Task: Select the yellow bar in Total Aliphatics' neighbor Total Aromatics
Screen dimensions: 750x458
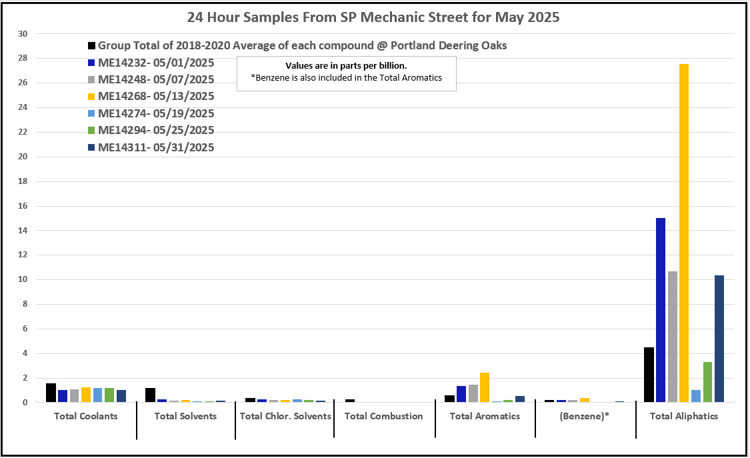Action: 485,387
